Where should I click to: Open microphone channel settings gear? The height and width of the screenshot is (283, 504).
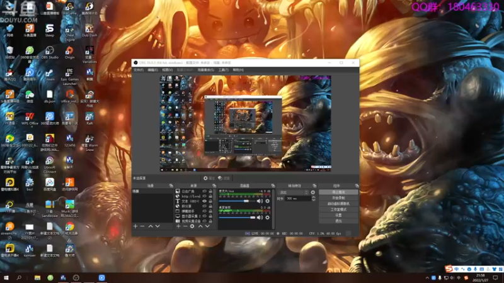[x=267, y=201]
